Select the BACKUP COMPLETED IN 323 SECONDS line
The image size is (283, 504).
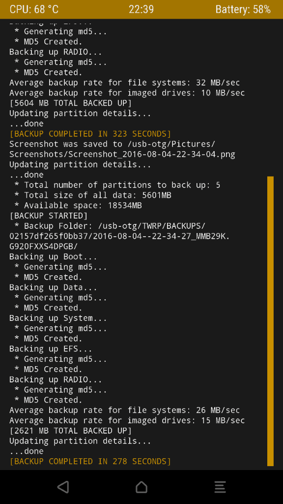pyautogui.click(x=90, y=134)
